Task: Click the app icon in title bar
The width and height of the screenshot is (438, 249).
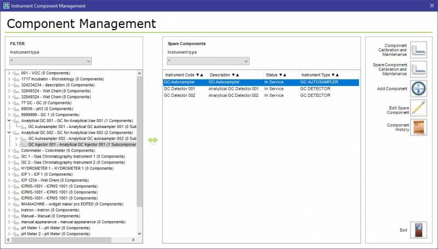Action: click(x=6, y=6)
